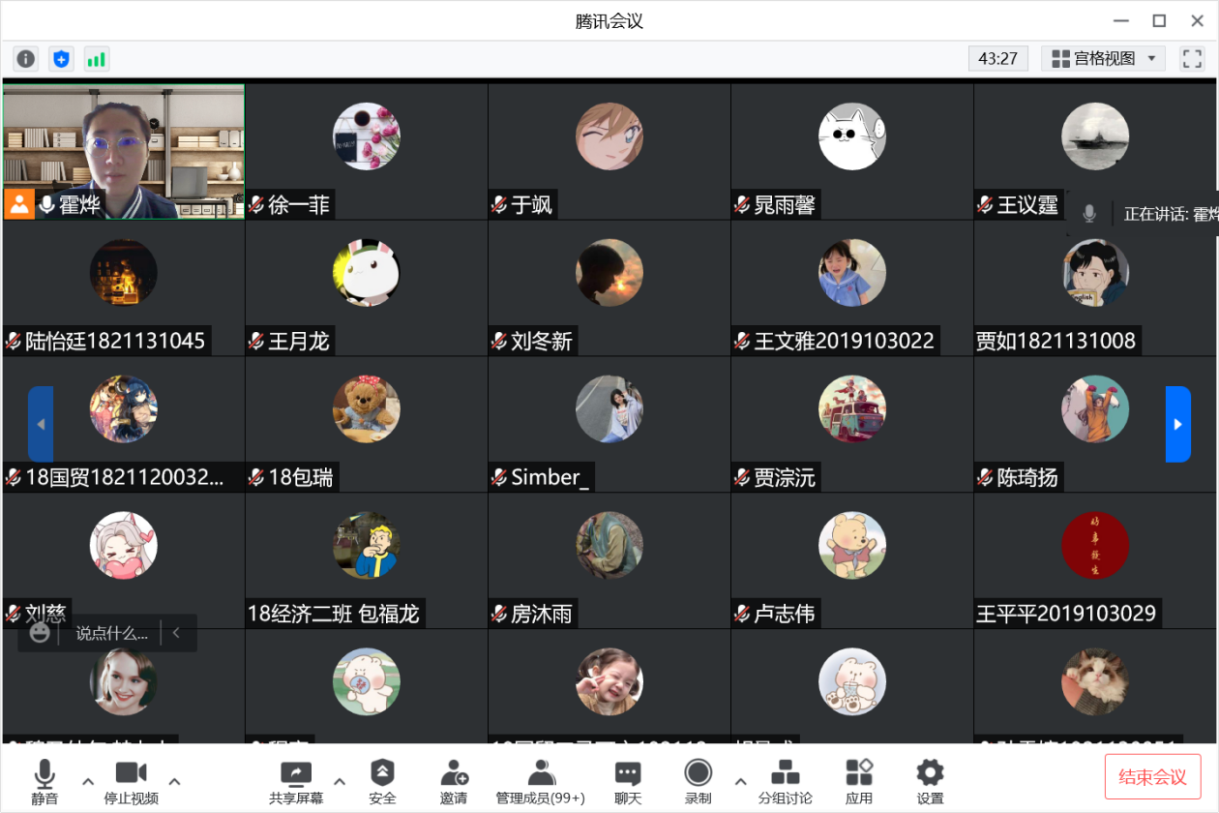Open the Chat (聊天) window
This screenshot has width=1219, height=813.
tap(628, 782)
